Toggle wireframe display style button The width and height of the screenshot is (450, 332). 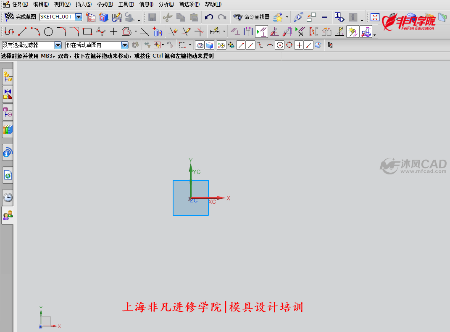[x=200, y=45]
